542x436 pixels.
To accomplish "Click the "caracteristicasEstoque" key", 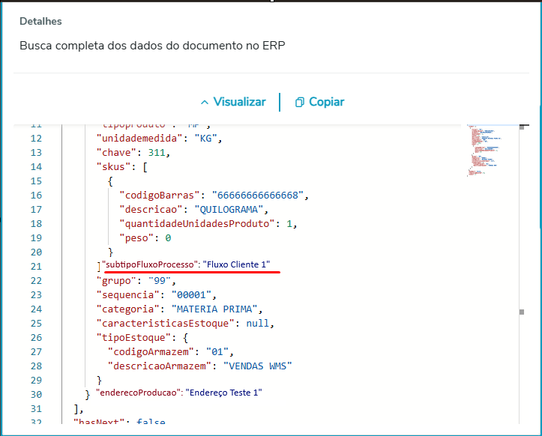I will [166, 324].
